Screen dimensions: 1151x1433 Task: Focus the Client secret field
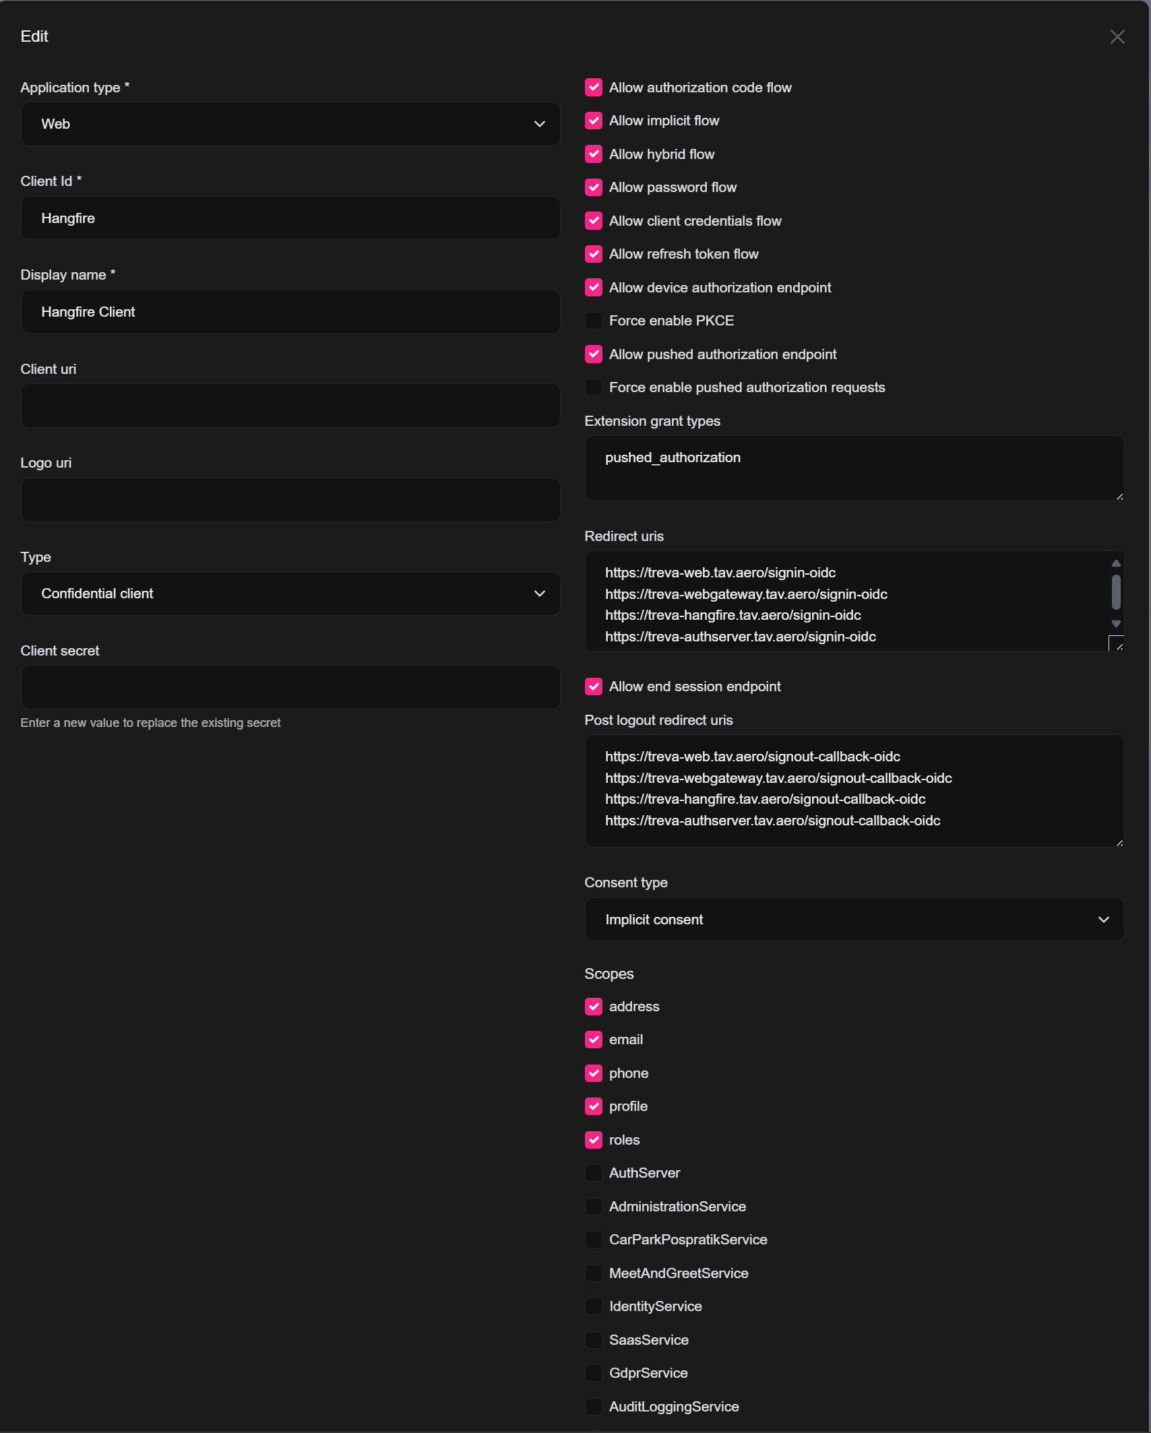pos(290,687)
